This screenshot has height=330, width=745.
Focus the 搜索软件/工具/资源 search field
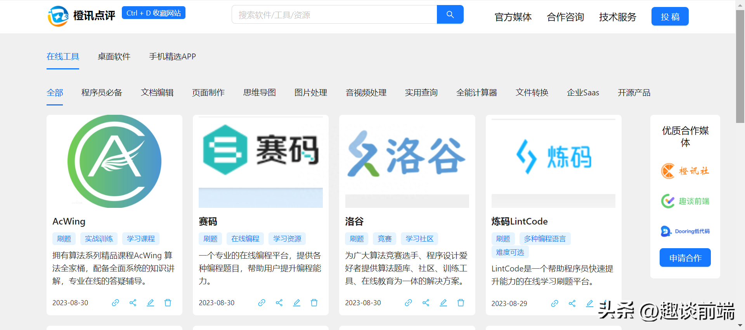(334, 14)
